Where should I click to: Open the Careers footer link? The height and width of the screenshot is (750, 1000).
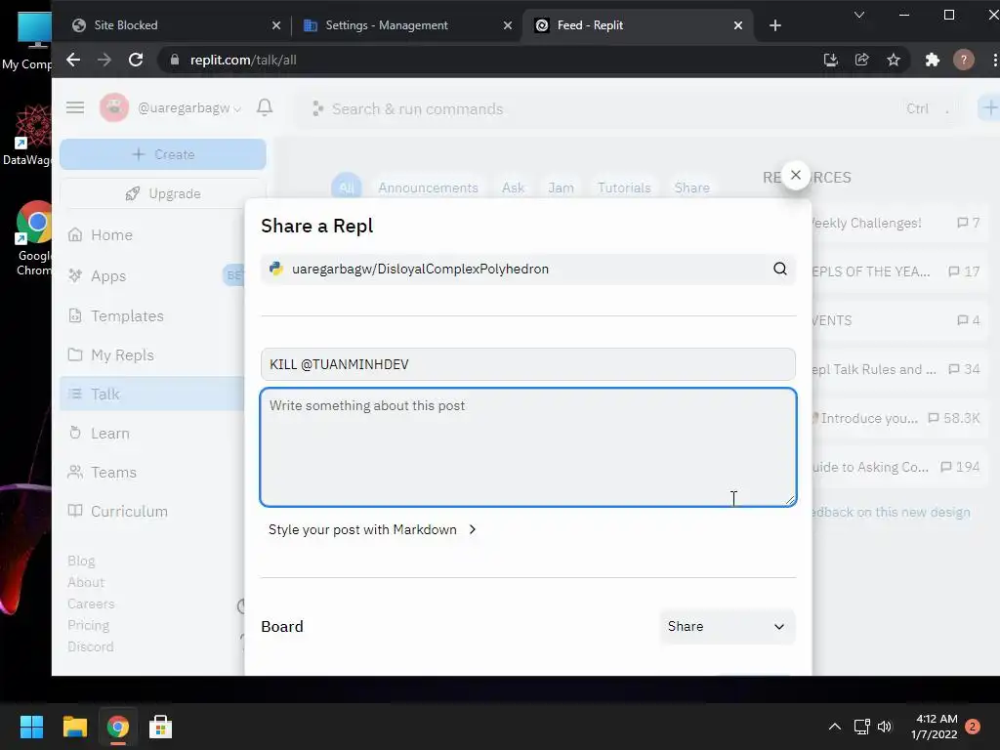pos(91,604)
